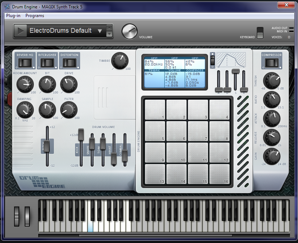Trigger drum pad 6
Viewport: 298px width, 243px height.
coord(176,131)
